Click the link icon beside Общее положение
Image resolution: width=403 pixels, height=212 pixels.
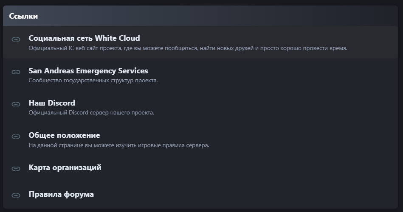click(x=16, y=136)
